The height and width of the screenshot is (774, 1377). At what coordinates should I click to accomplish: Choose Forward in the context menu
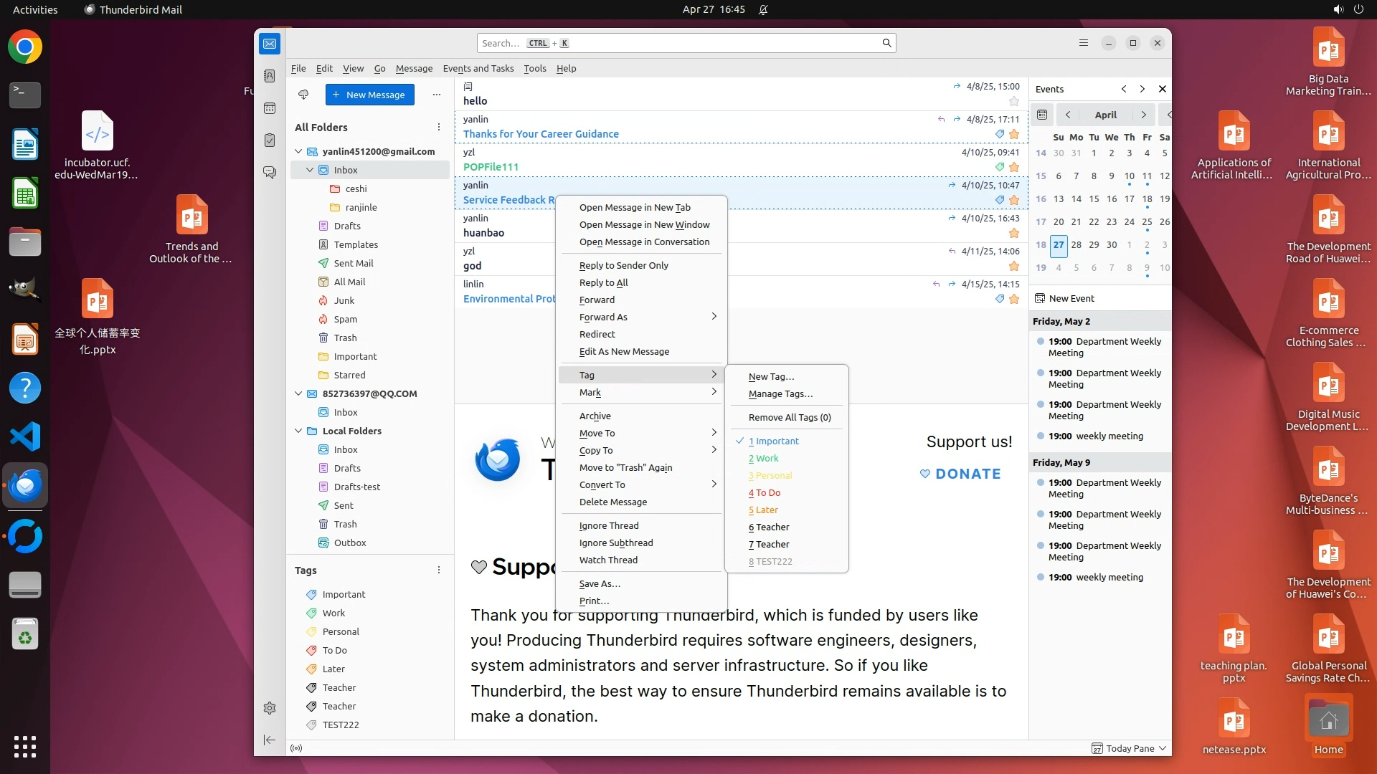click(597, 300)
